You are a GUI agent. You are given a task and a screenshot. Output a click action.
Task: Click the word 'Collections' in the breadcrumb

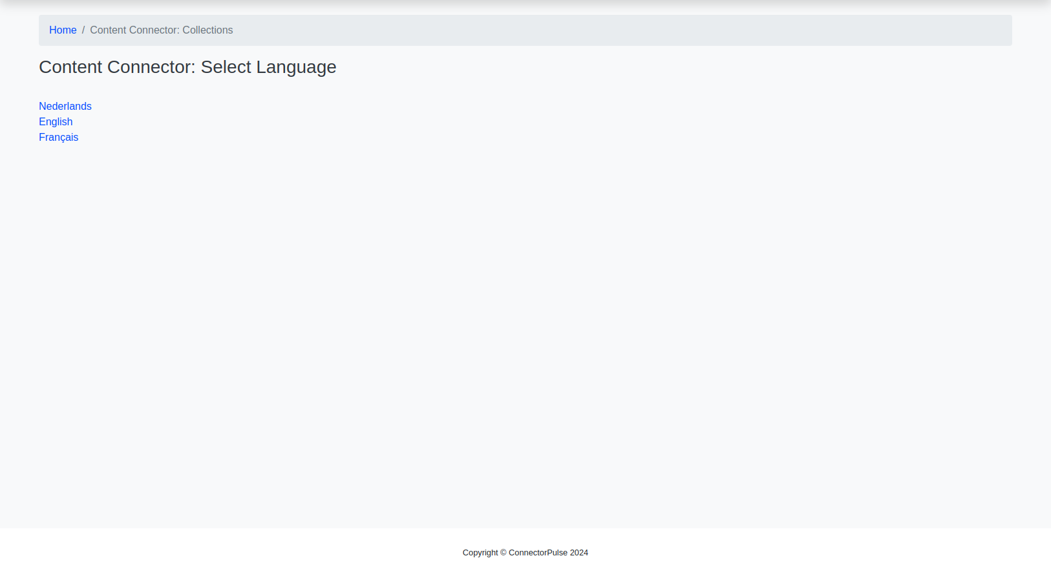[x=207, y=30]
